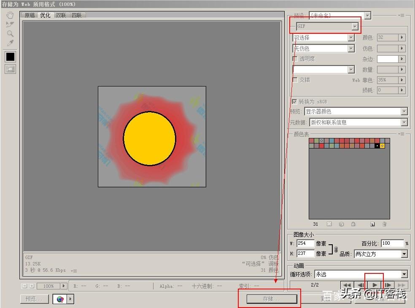
Task: Open the 预设 preset dropdown
Action: pyautogui.click(x=340, y=16)
